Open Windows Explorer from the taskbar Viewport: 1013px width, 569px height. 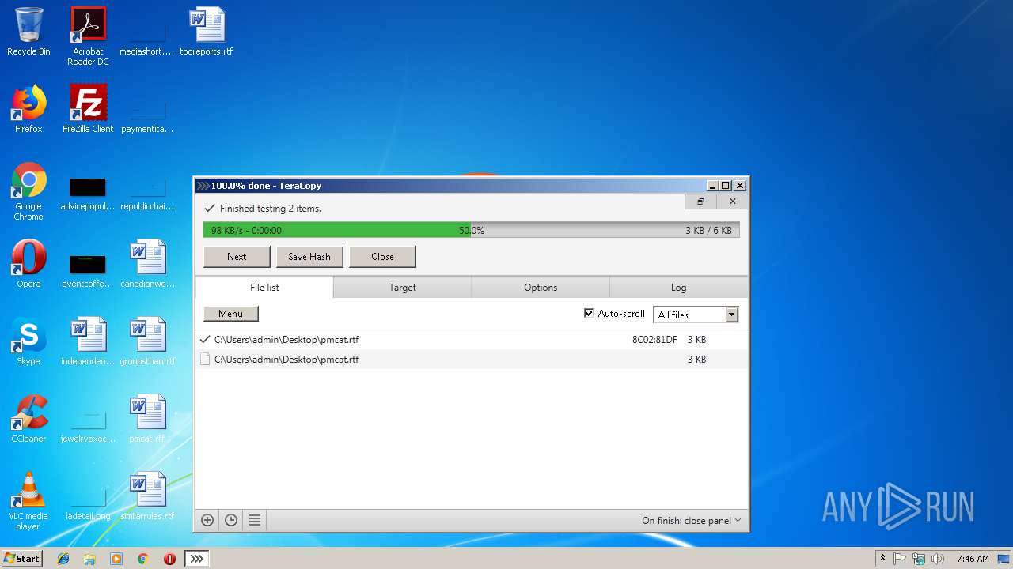(89, 559)
